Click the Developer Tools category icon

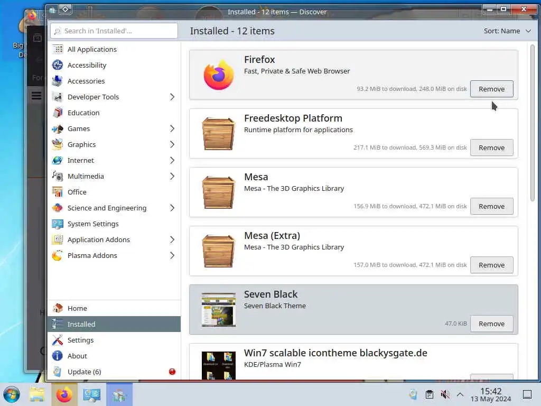coord(58,97)
